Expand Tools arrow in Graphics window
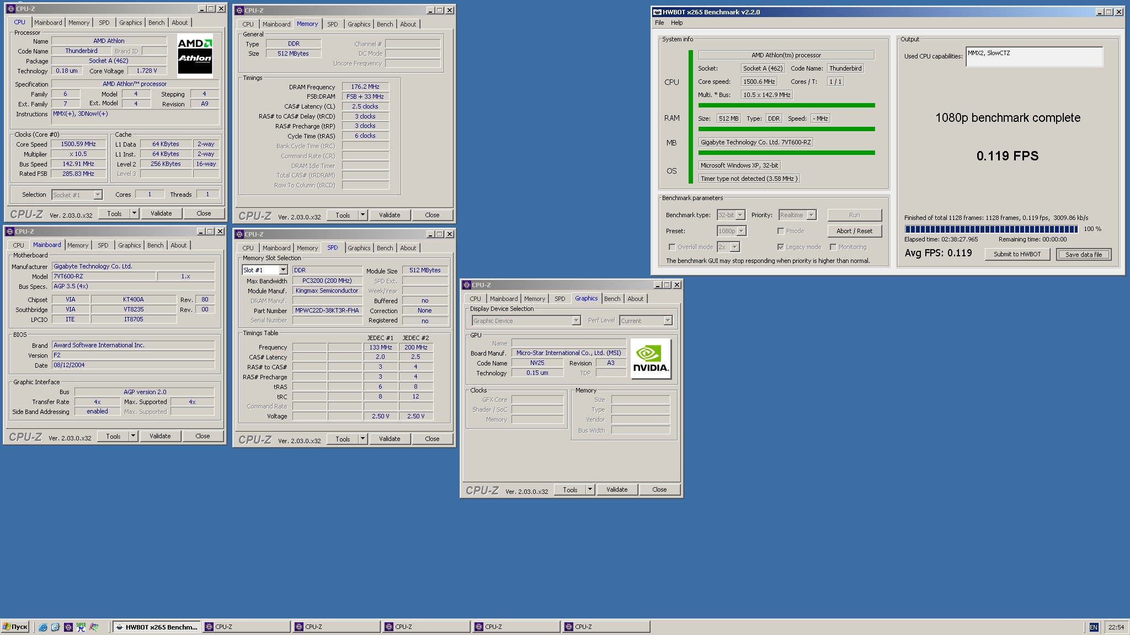Screen dimensions: 1130x635 coord(590,489)
